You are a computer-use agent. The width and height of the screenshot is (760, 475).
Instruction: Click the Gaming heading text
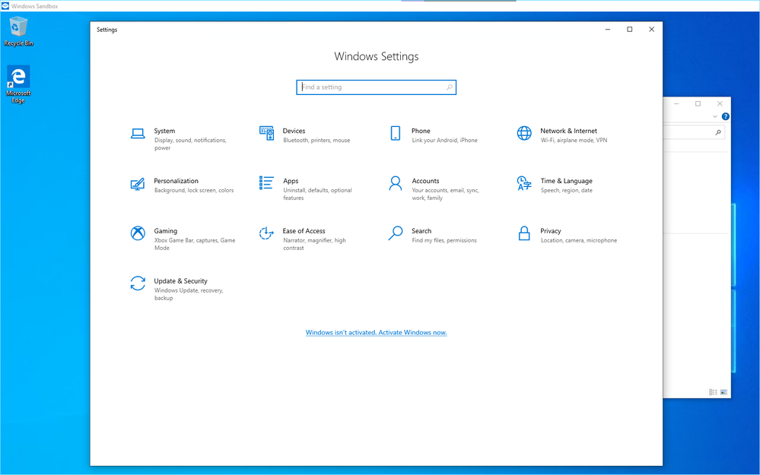pyautogui.click(x=166, y=231)
